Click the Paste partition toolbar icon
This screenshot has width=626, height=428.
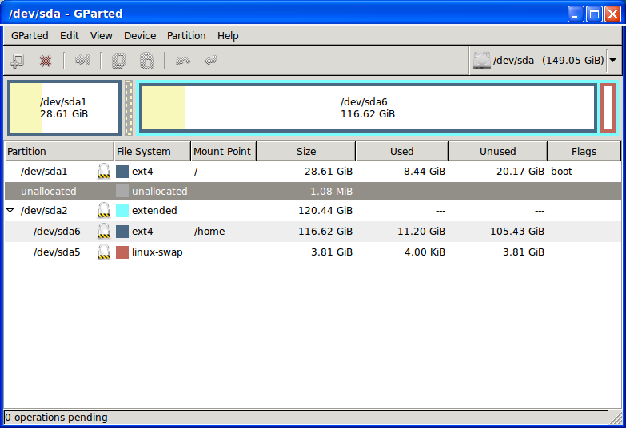146,61
